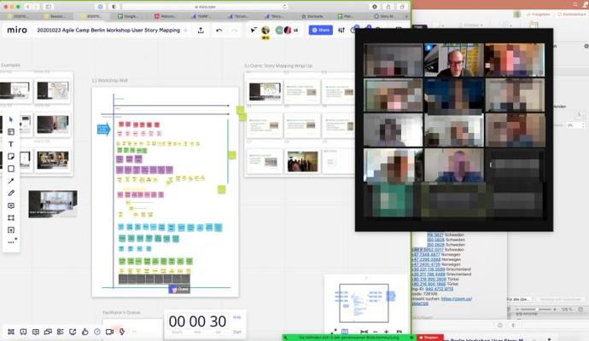Click the blue Share button
The image size is (589, 341).
tap(320, 30)
